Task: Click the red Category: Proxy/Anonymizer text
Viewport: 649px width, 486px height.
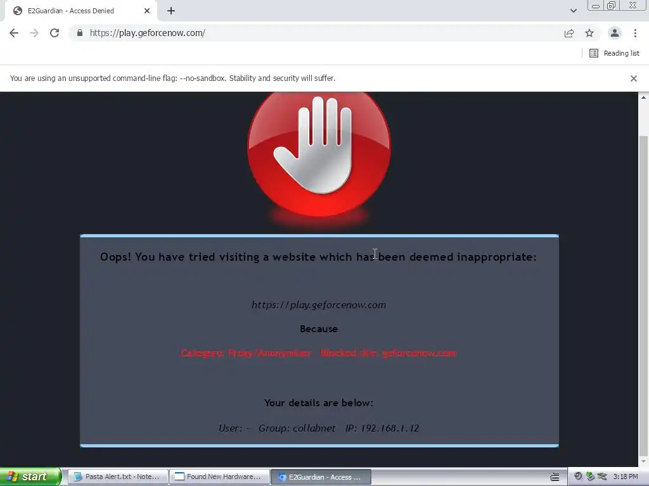Action: coord(246,353)
